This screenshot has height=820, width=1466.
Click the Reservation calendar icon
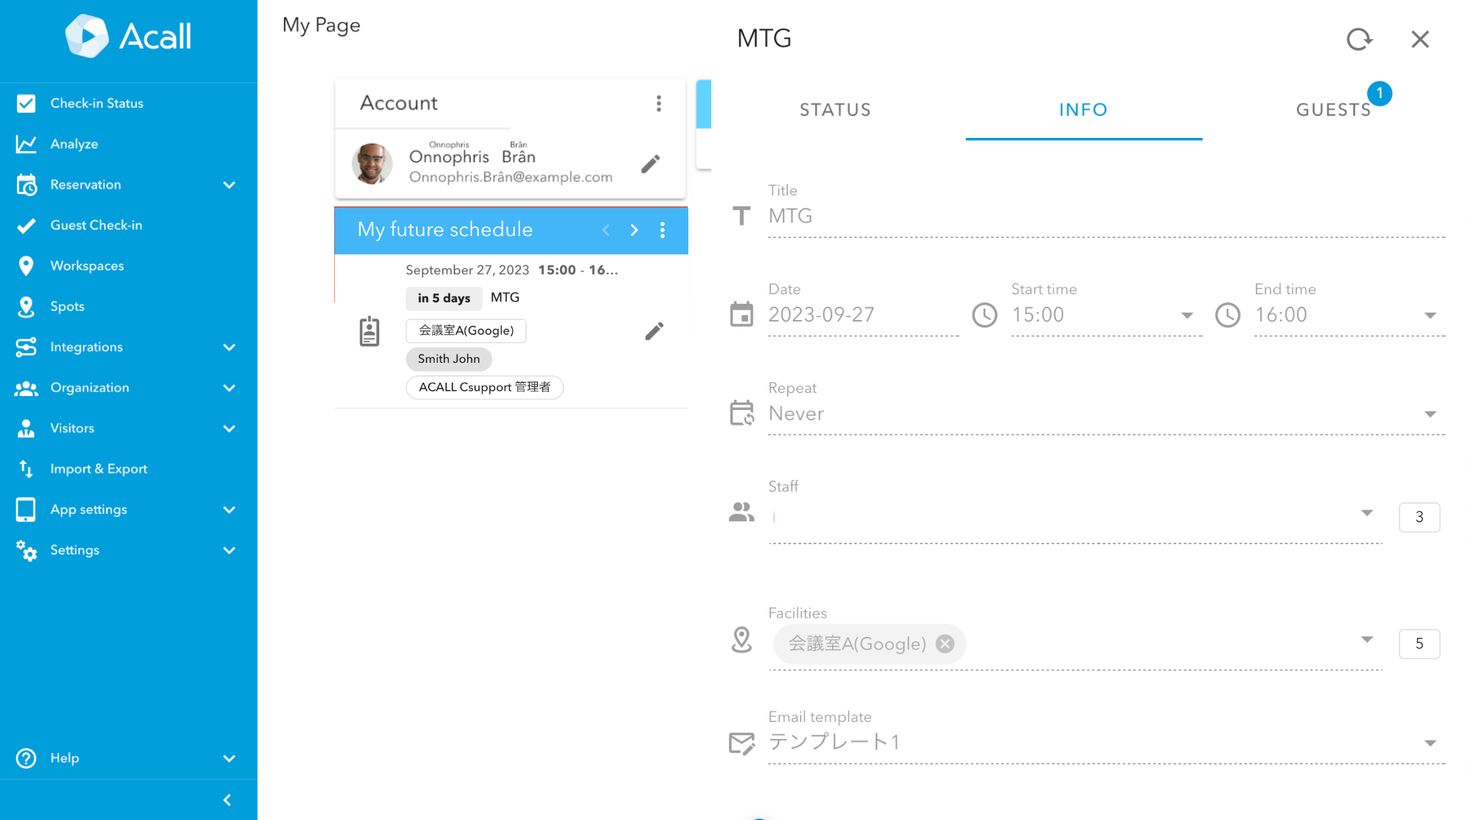26,184
